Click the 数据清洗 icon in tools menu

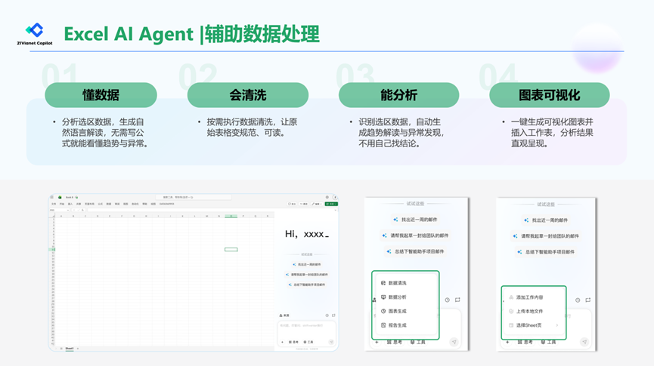(x=383, y=283)
